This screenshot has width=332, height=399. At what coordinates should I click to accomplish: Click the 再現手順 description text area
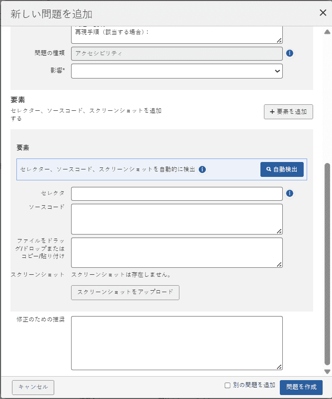point(176,35)
